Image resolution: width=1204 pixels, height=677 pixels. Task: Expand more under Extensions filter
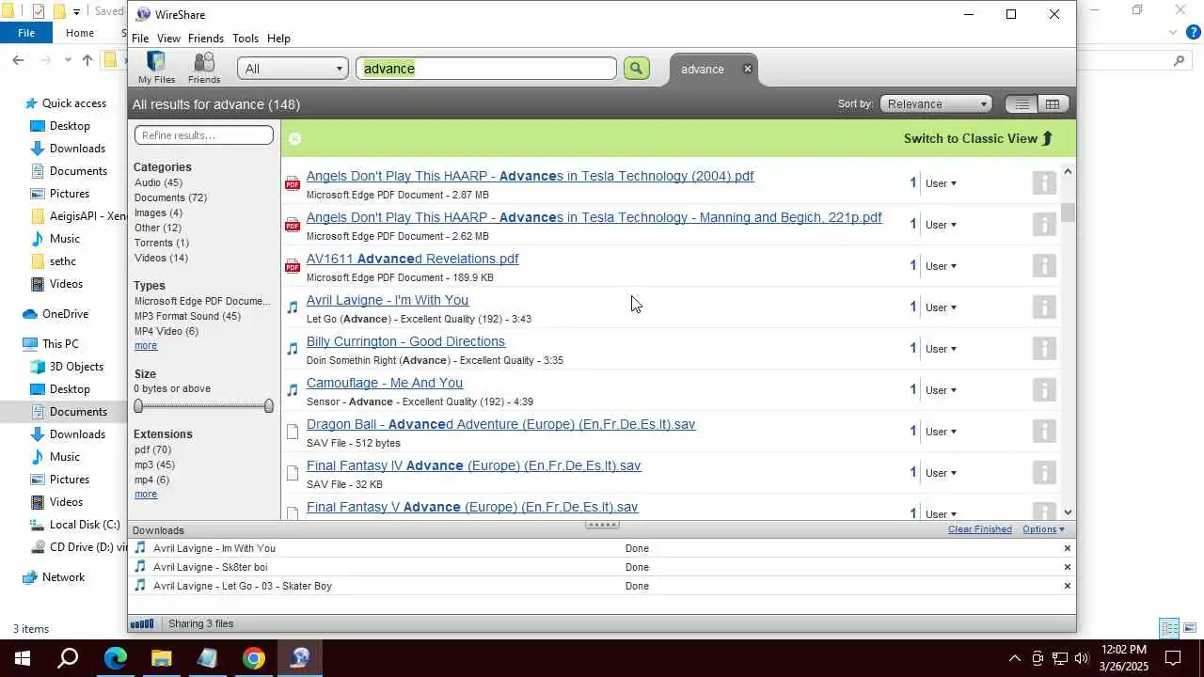pyautogui.click(x=146, y=495)
